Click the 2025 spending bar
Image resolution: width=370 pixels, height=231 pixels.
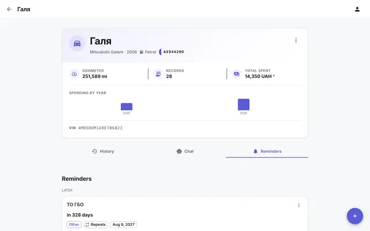127,106
